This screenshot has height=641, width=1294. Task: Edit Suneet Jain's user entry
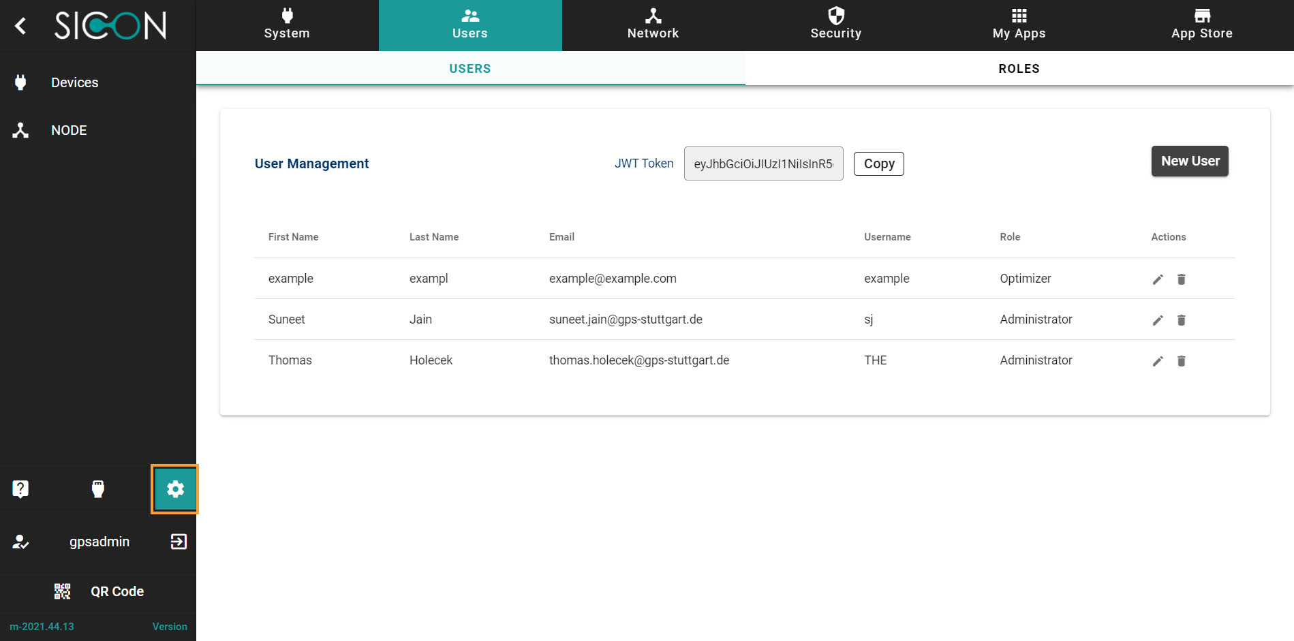[x=1158, y=320]
